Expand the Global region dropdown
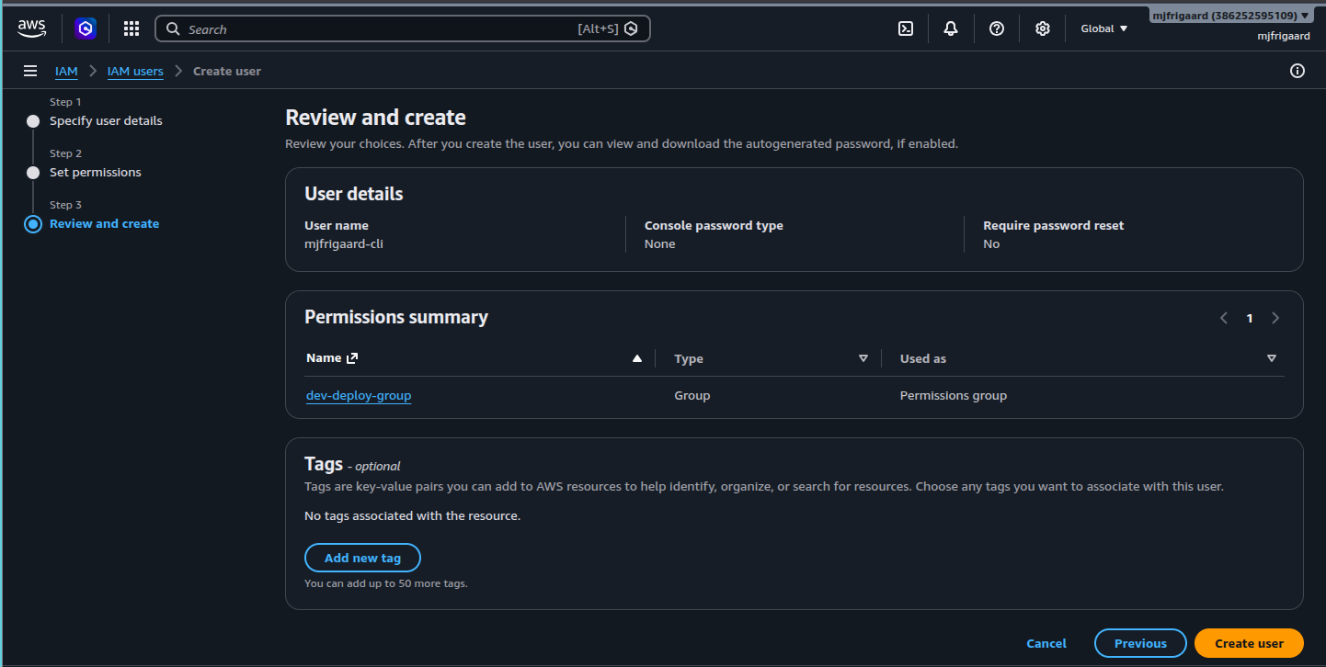 [x=1103, y=28]
